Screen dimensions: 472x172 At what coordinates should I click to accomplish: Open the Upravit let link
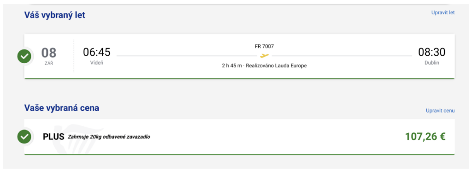point(443,12)
